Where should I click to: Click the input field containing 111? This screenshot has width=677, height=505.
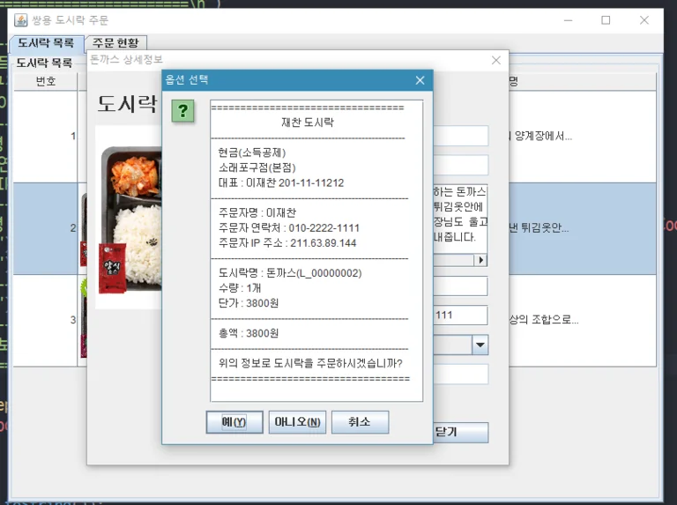pos(460,316)
